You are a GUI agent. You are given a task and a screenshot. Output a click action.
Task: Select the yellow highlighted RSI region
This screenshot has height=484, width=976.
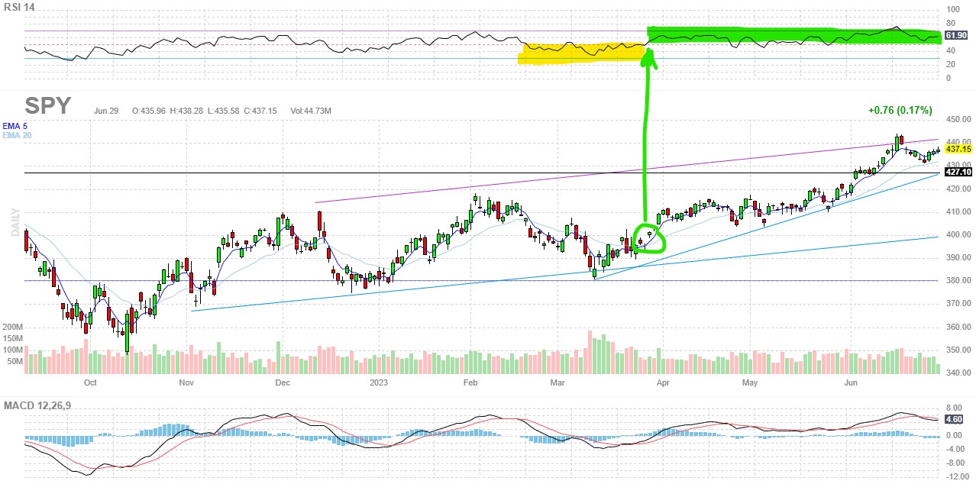point(580,53)
